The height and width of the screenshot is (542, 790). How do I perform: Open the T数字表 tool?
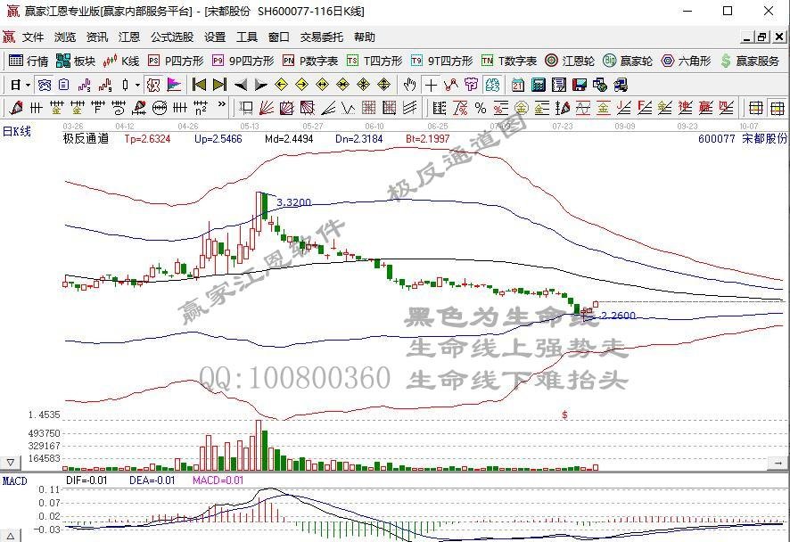(509, 61)
